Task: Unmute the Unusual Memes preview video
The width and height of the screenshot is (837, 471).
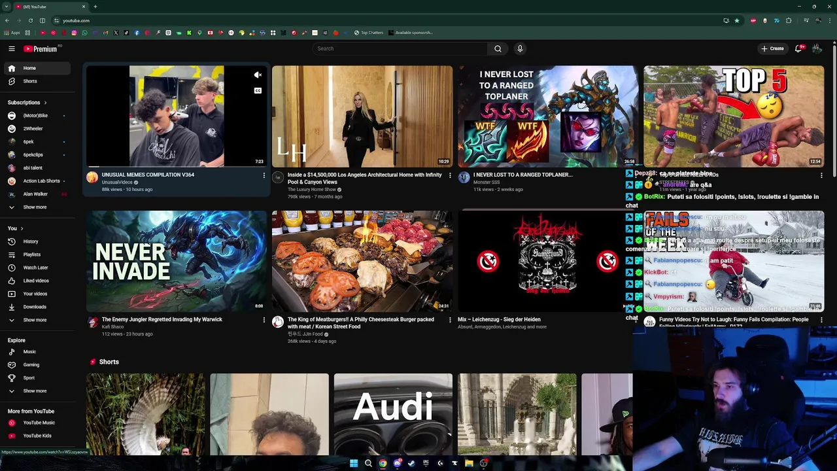Action: pyautogui.click(x=258, y=75)
